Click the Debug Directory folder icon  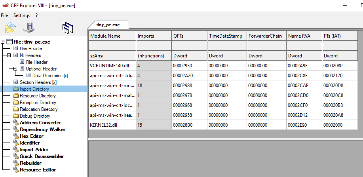(x=16, y=116)
